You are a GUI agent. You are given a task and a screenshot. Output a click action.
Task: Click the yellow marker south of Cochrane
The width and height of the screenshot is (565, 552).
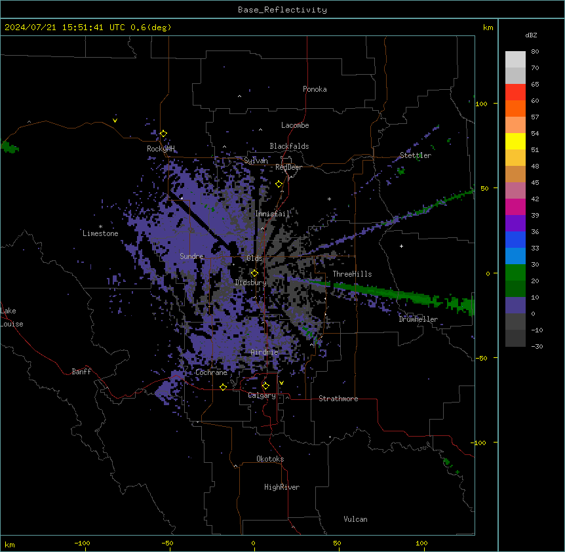(x=223, y=387)
